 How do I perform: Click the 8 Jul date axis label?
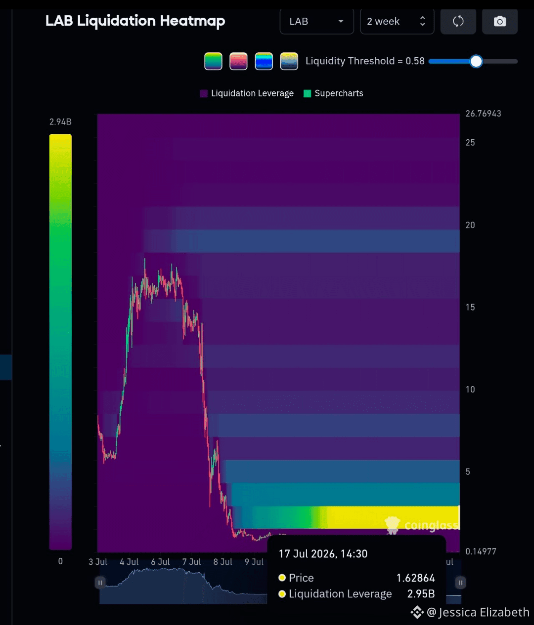[x=222, y=562]
